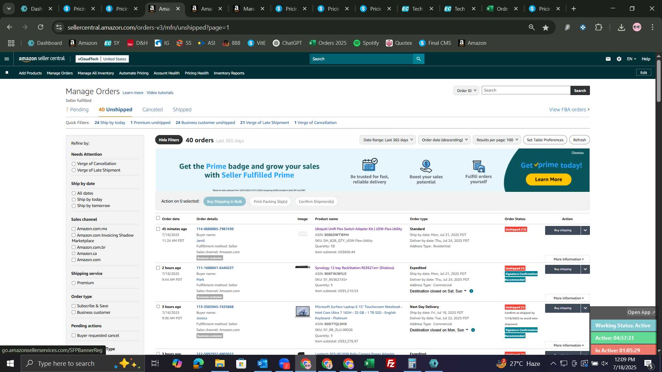The image size is (662, 372).
Task: Open order link 114-0688005-7987430
Action: point(215,229)
